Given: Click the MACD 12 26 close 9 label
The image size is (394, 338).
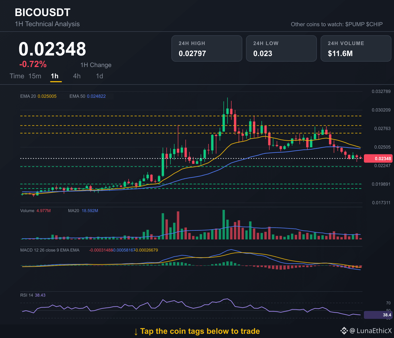Looking at the screenshot, I should point(50,250).
